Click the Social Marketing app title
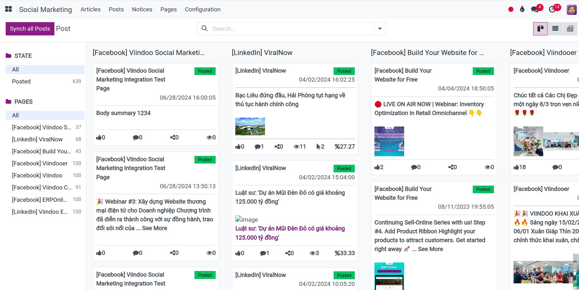 click(46, 9)
